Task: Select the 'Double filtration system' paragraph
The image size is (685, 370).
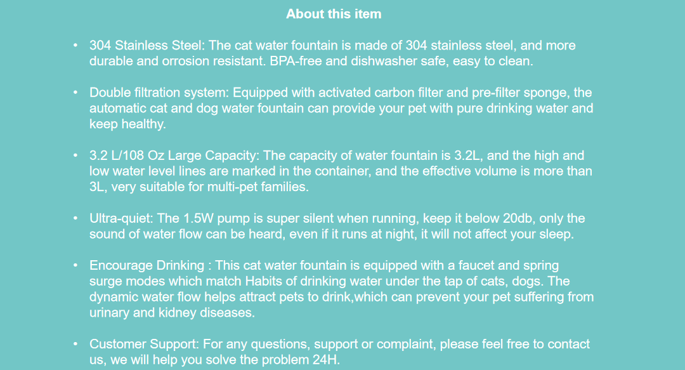Action: 341,108
